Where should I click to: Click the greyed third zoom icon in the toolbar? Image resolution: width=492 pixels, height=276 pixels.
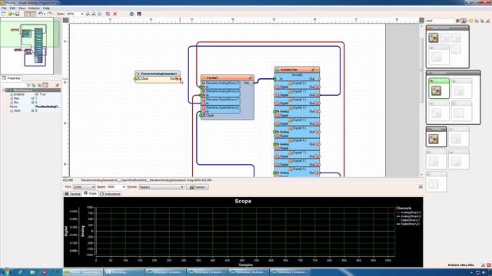click(99, 14)
